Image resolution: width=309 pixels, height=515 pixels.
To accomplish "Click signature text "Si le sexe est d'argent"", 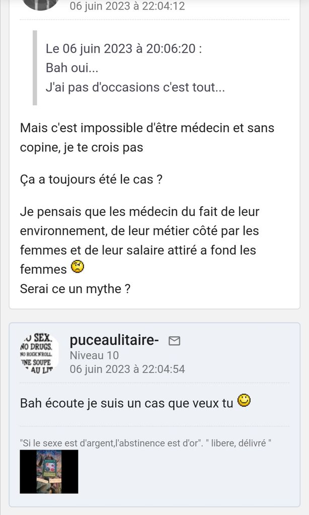I will point(146,443).
